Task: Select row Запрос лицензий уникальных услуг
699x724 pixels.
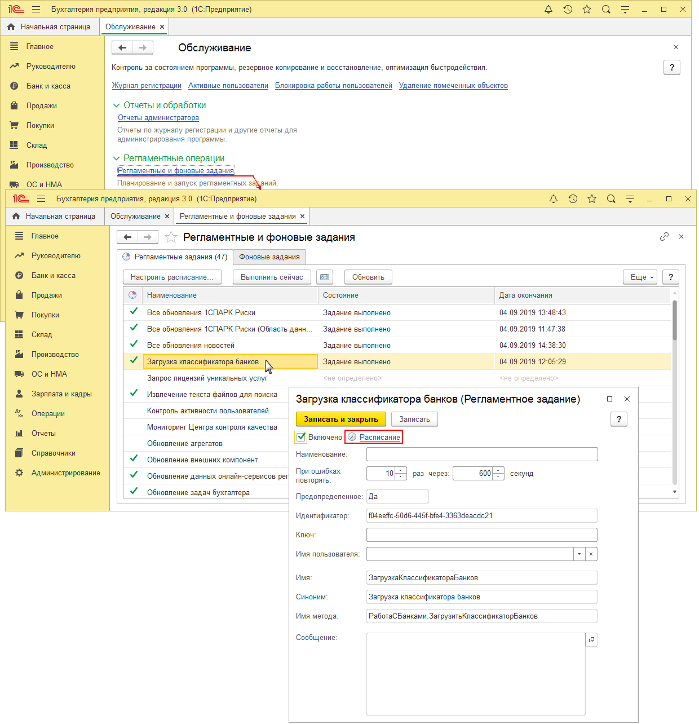Action: point(397,378)
